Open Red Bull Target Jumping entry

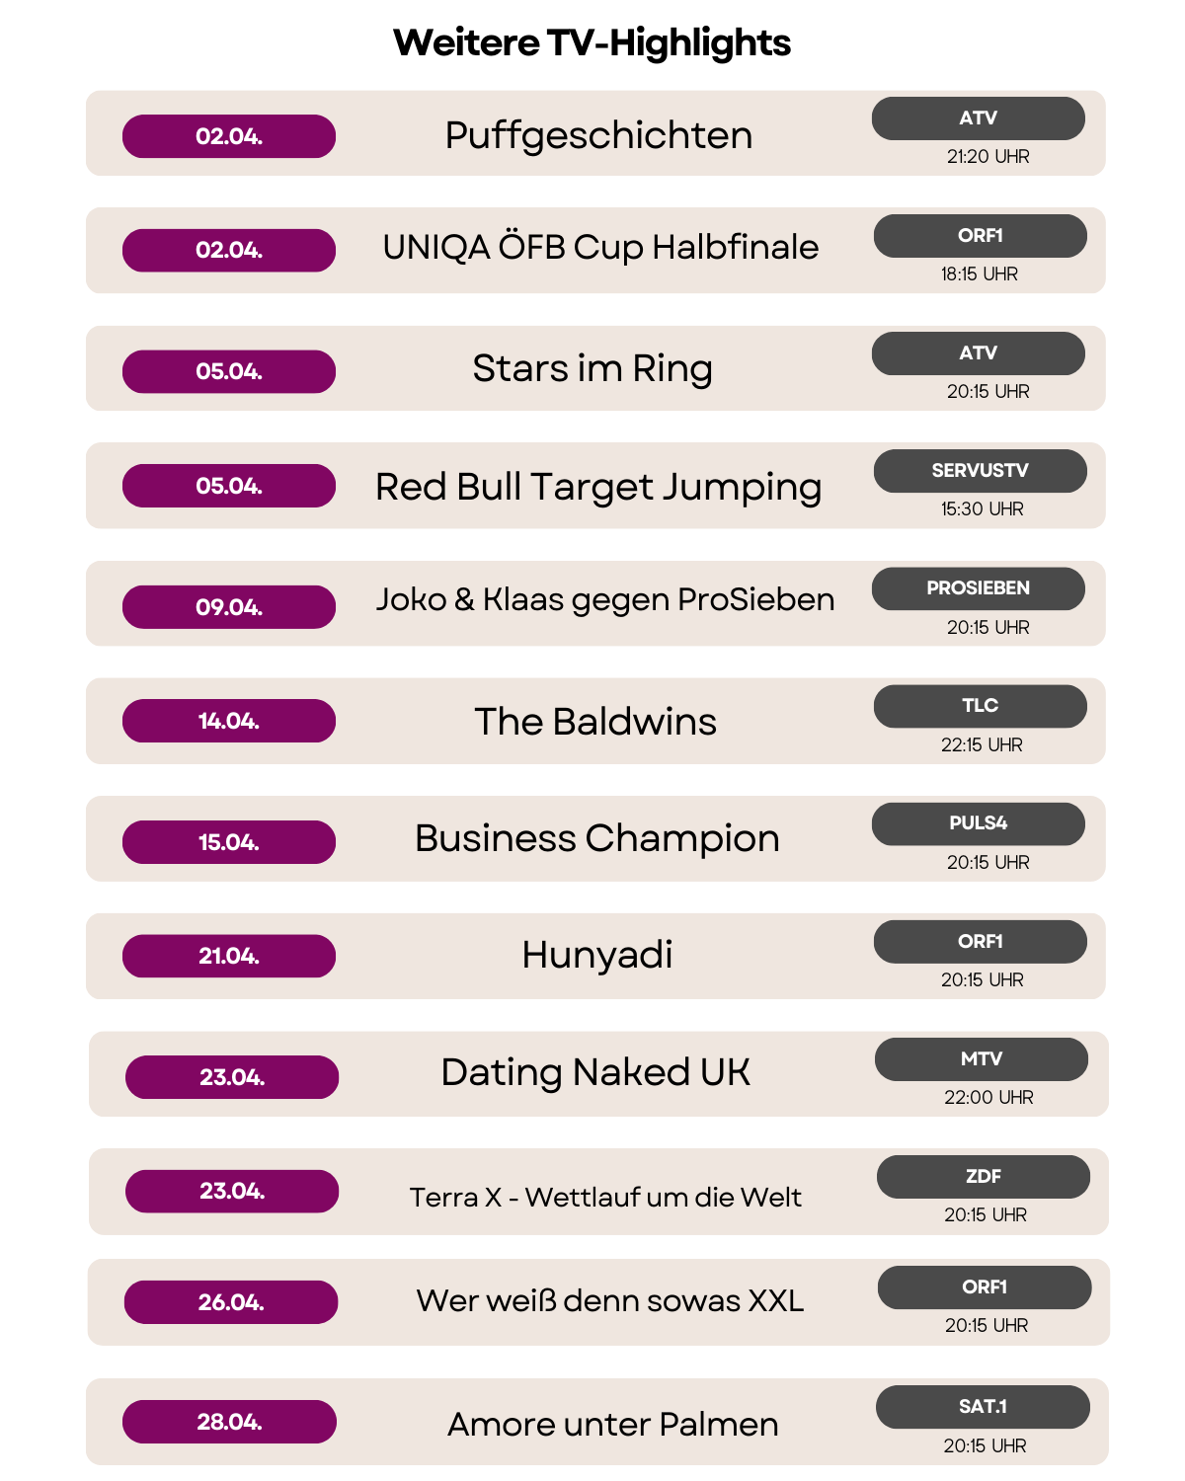coord(598,488)
